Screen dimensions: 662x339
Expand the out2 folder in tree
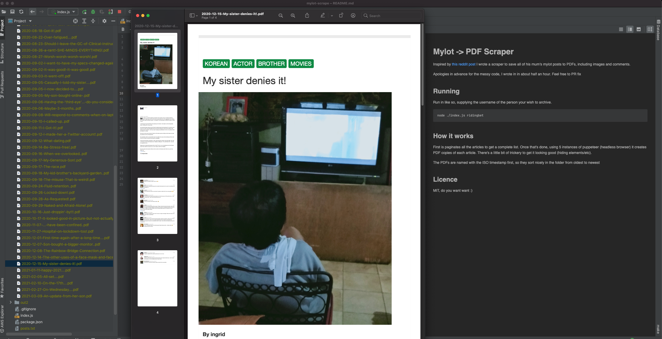(x=11, y=302)
